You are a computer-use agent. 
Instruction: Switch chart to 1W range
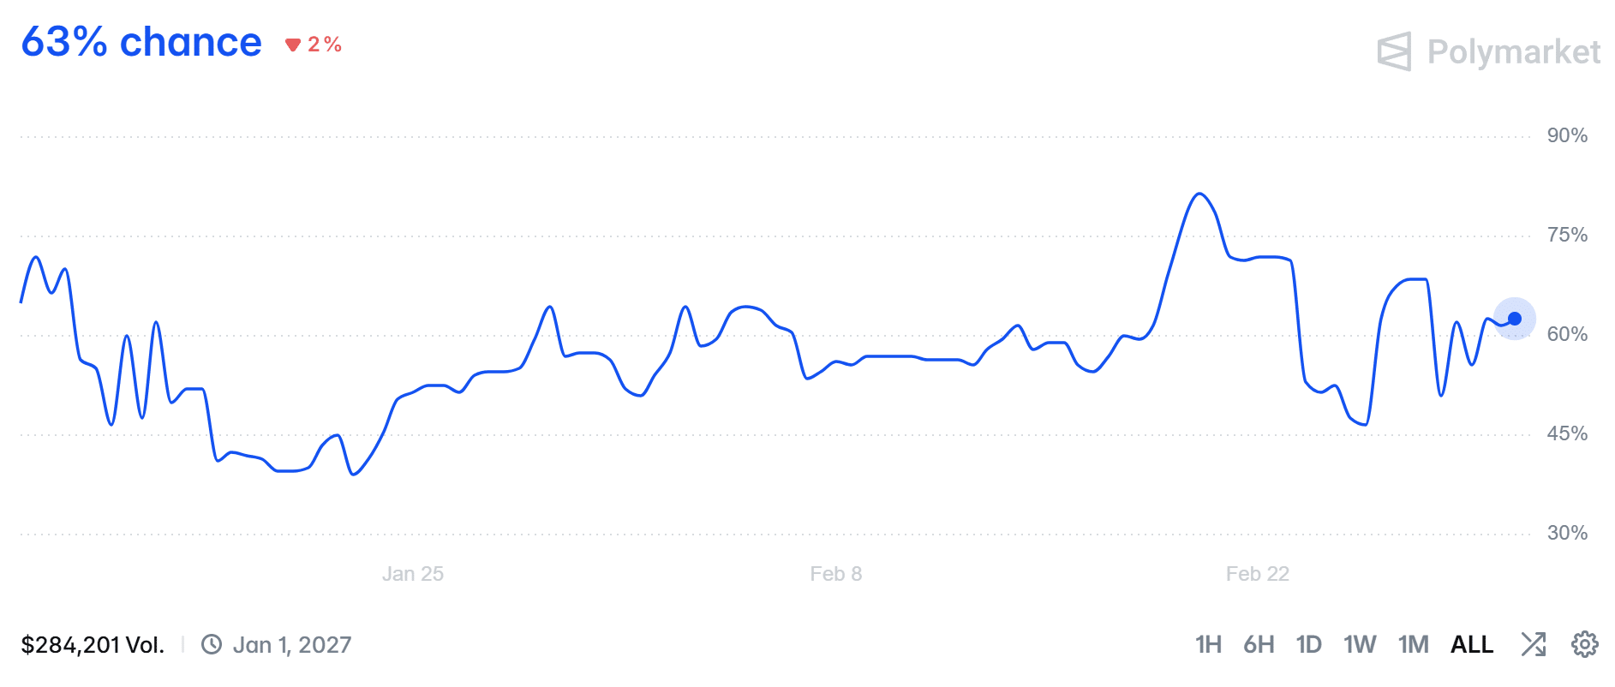click(x=1360, y=644)
